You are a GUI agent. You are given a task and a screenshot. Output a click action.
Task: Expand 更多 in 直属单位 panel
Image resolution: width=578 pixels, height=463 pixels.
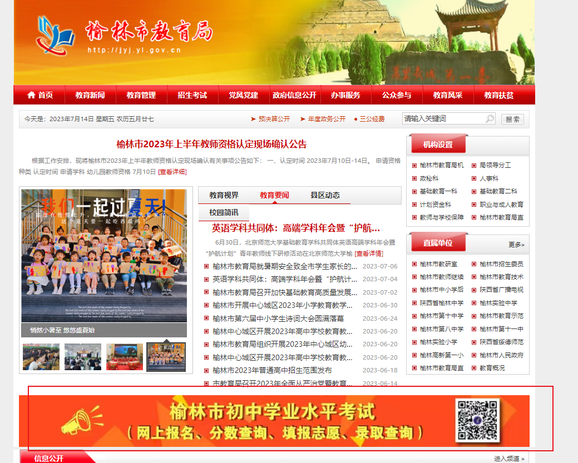click(516, 245)
